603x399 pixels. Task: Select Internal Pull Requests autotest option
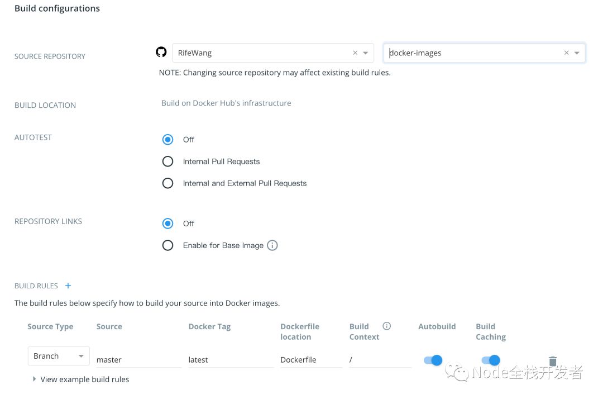coord(167,161)
